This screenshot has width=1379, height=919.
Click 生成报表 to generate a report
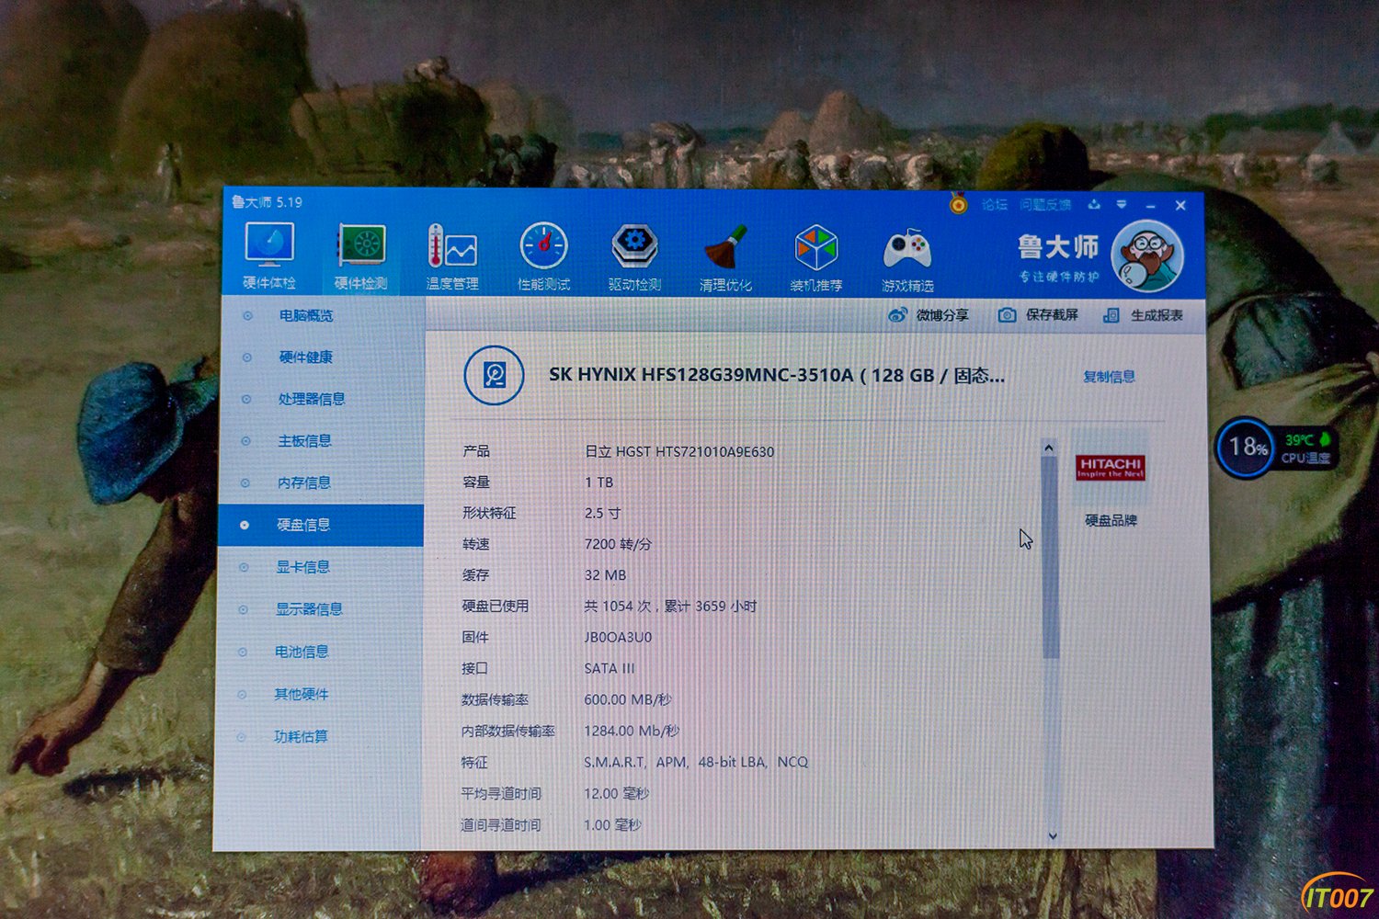pos(1143,315)
